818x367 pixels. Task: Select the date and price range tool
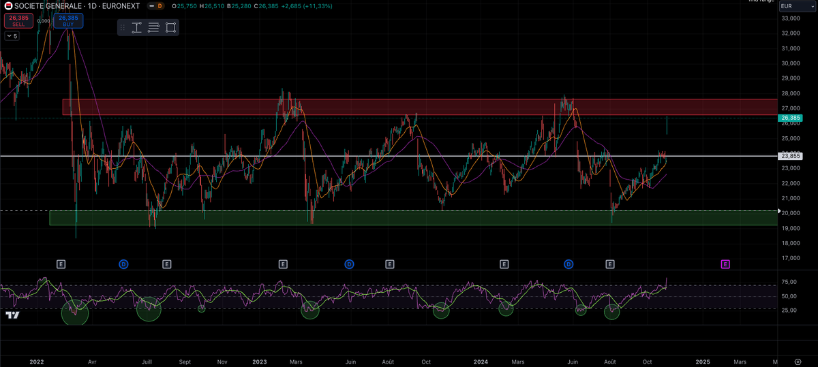coord(136,27)
